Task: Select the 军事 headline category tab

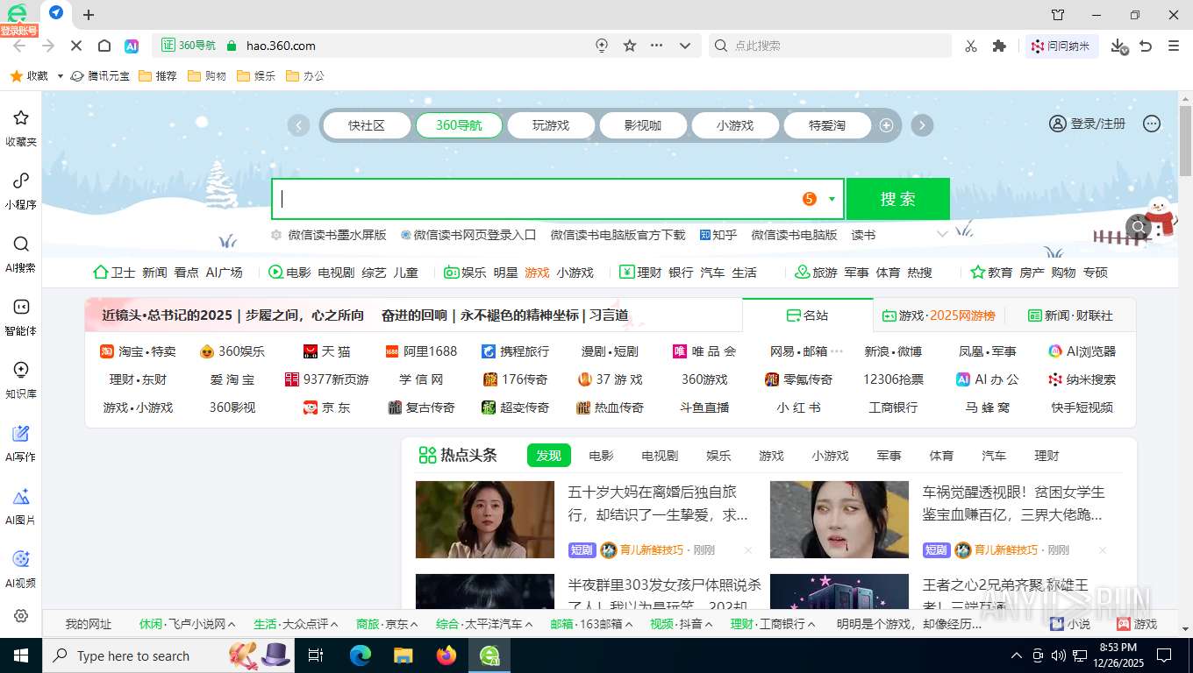Action: tap(889, 456)
